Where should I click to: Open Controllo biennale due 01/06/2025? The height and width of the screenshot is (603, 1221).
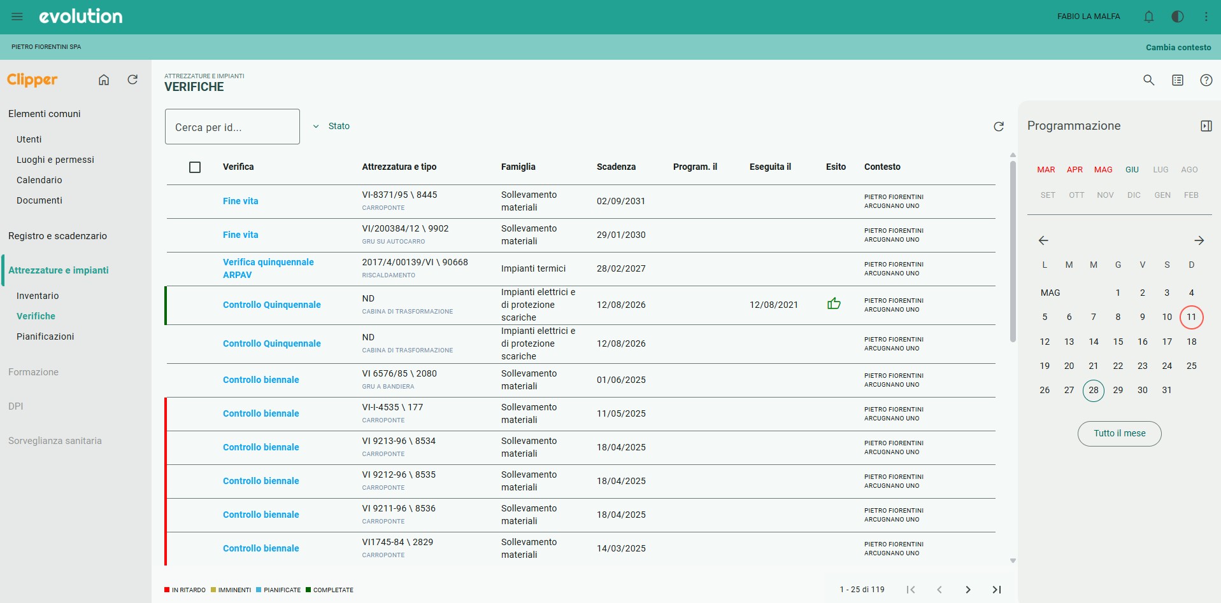261,380
